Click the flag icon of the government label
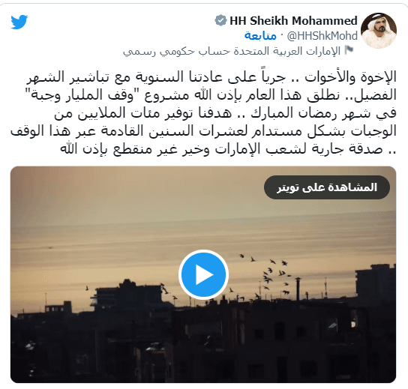This screenshot has height=389, width=408. point(349,50)
